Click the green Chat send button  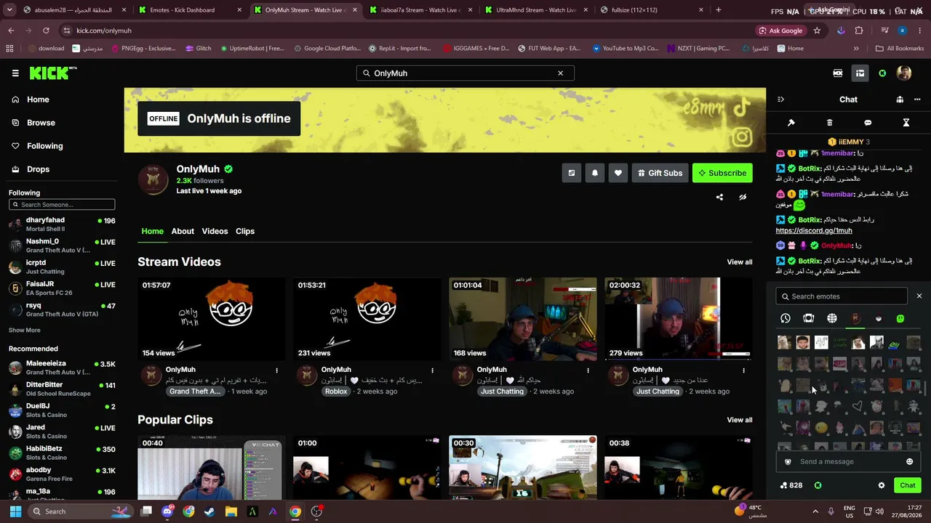point(908,485)
